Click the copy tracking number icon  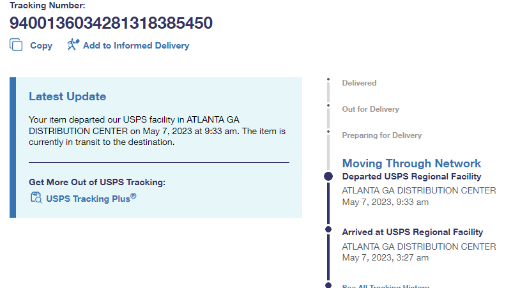tap(16, 45)
